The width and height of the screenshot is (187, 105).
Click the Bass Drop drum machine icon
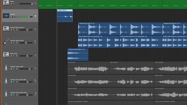coord(6,55)
